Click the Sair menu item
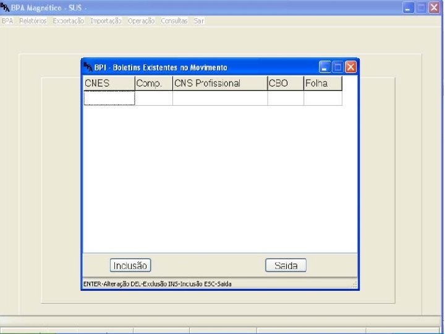 [x=198, y=21]
